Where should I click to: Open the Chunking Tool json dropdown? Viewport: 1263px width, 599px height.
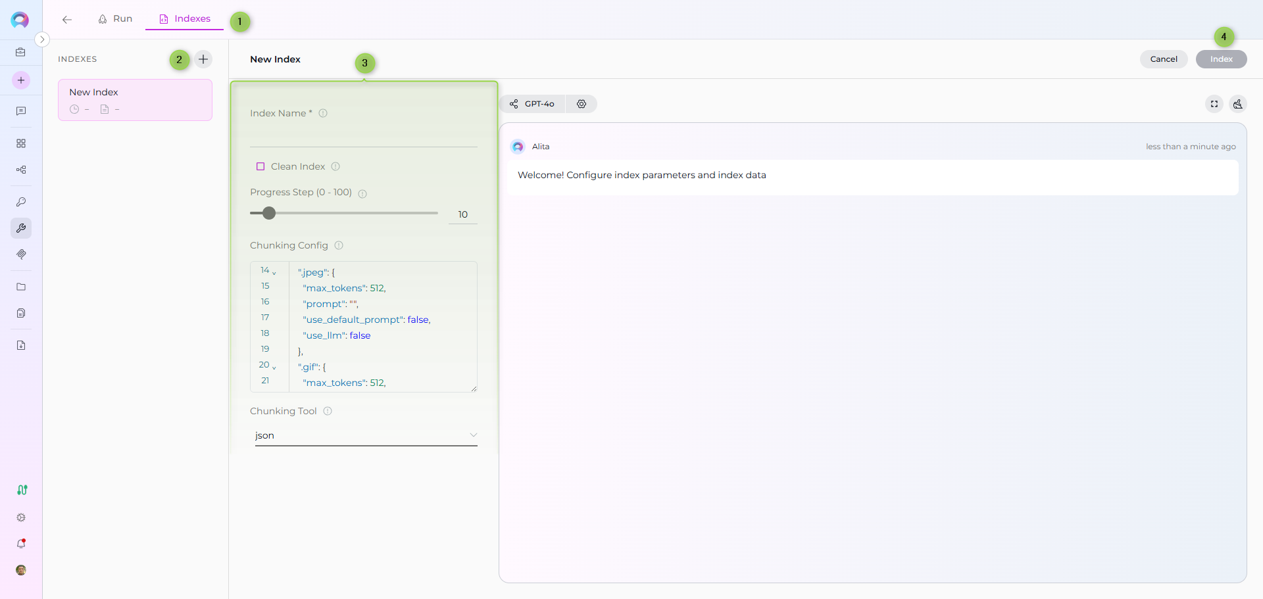366,435
